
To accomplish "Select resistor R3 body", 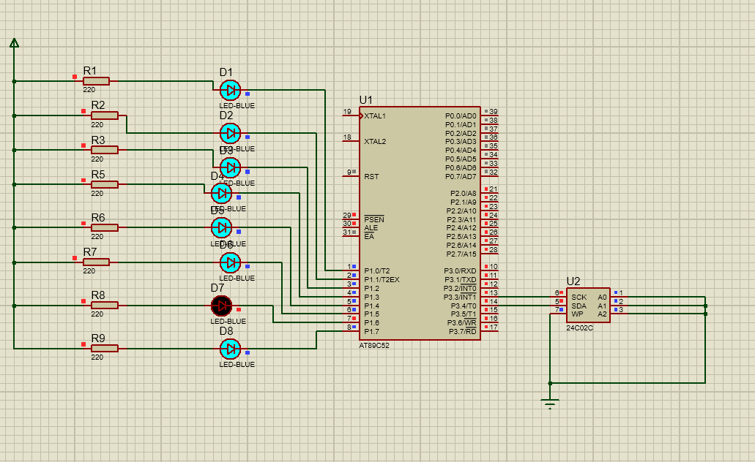I will pyautogui.click(x=105, y=150).
